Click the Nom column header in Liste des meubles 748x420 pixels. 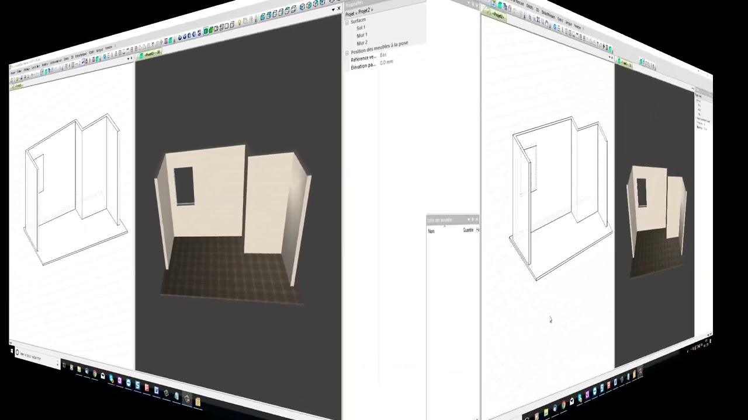[431, 231]
